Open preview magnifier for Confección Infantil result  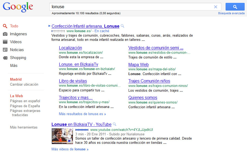[122, 26]
